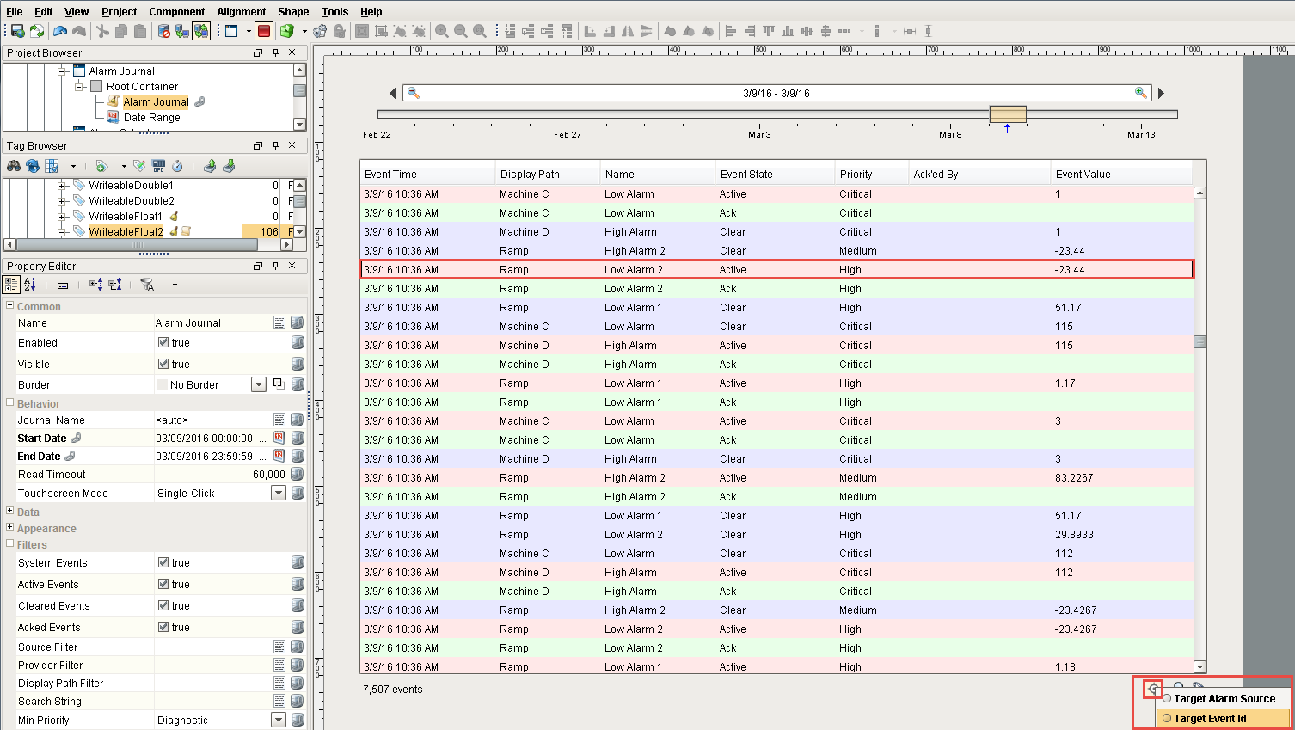Click the property filter funnel icon
1295x730 pixels.
point(147,285)
